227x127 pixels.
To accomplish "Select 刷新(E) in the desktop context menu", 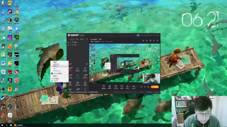I will point(59,66).
